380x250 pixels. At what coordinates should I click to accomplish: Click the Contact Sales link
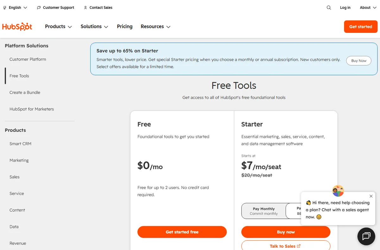point(101,8)
